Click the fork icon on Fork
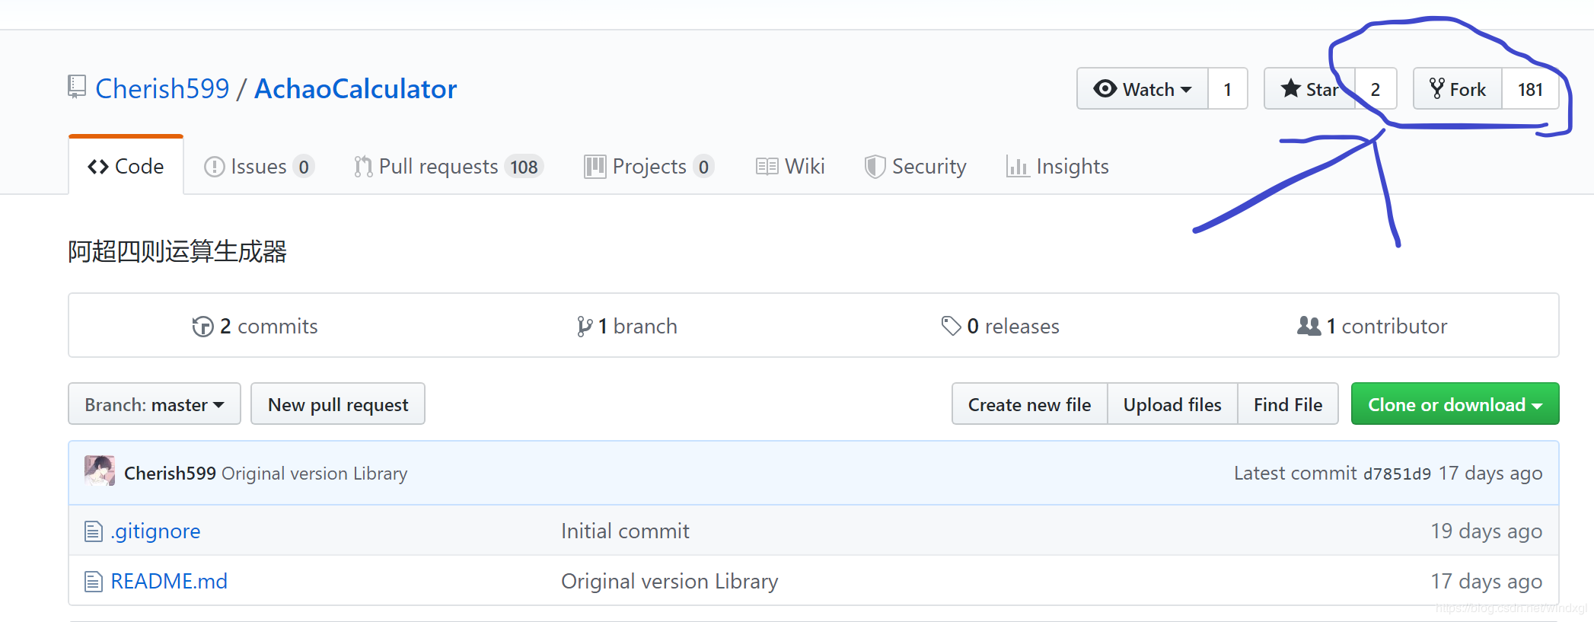 click(x=1436, y=88)
